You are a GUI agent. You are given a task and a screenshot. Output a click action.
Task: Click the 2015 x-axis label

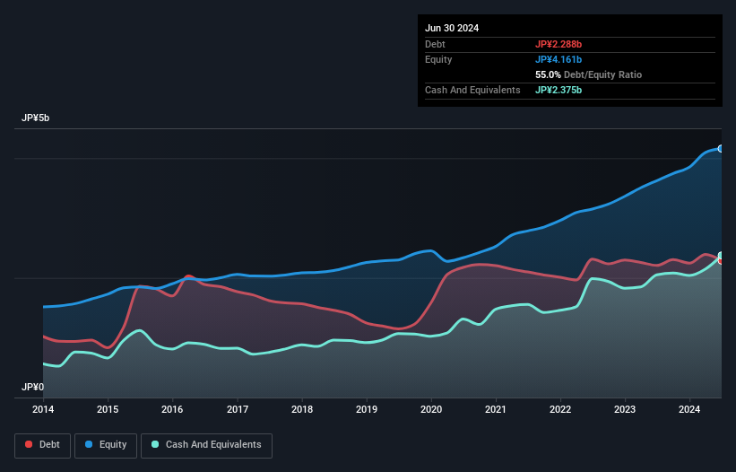coord(108,409)
